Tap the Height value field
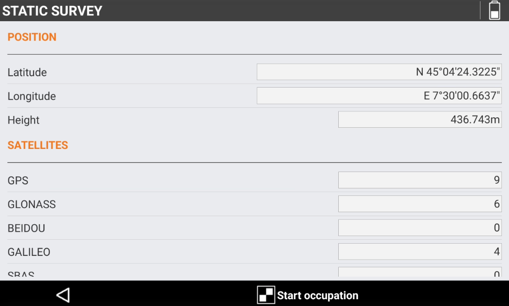The width and height of the screenshot is (509, 306). point(420,120)
